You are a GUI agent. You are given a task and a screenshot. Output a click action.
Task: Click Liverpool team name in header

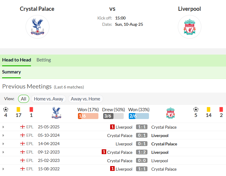coord(189,9)
